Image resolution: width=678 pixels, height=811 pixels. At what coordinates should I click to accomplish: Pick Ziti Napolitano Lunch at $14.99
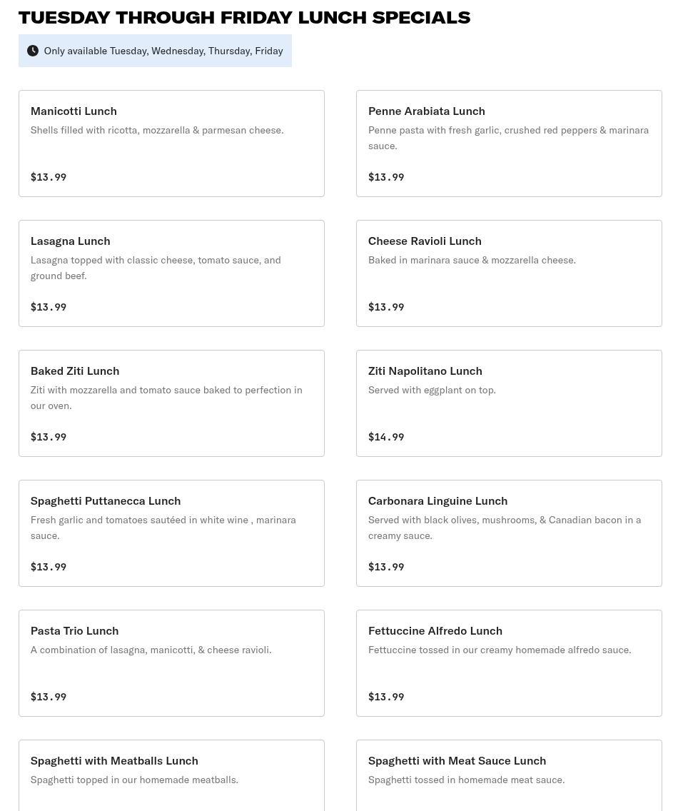click(x=509, y=403)
